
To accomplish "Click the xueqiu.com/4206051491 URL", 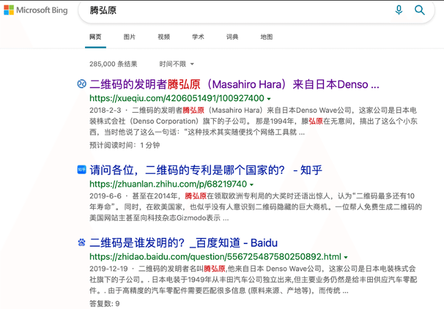I will coord(177,98).
